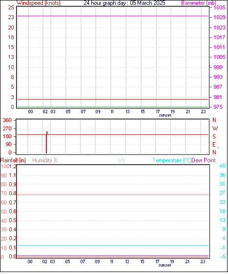Select the "Dew Point" legend label
Image resolution: width=228 pixels, height=274 pixels.
[204, 160]
